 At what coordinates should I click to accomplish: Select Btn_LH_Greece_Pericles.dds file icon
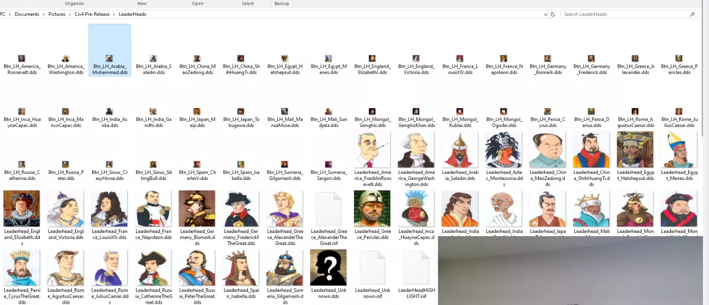[679, 59]
